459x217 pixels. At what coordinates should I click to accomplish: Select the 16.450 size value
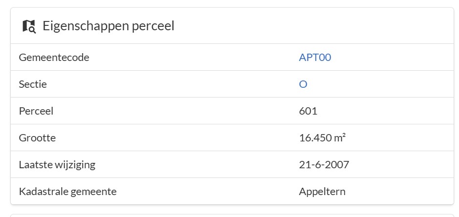coord(316,138)
